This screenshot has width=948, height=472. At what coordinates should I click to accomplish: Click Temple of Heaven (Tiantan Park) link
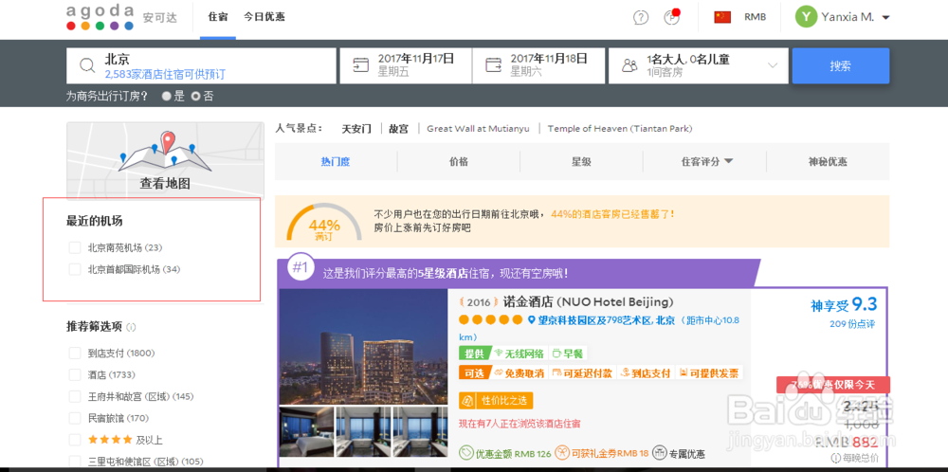click(x=620, y=128)
